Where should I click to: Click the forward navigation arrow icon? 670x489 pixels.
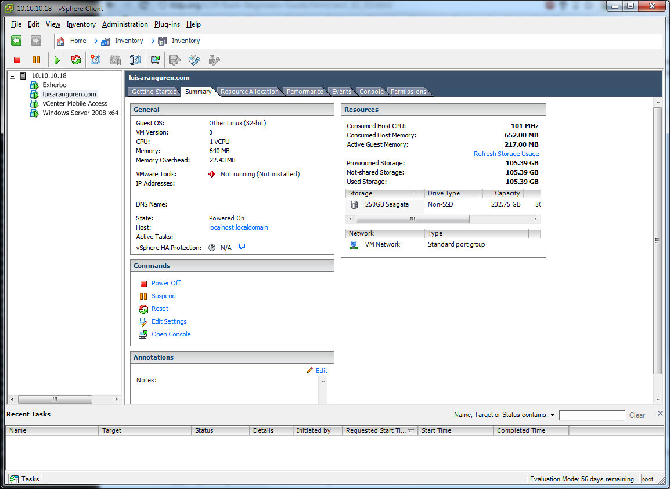coord(36,41)
